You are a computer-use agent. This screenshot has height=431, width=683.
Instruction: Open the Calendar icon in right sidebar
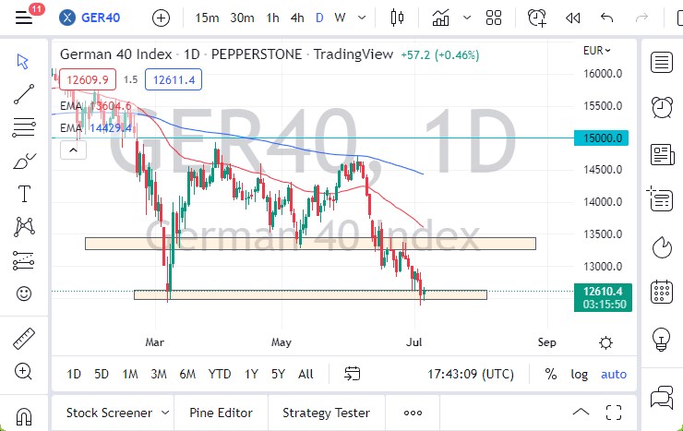click(x=661, y=292)
